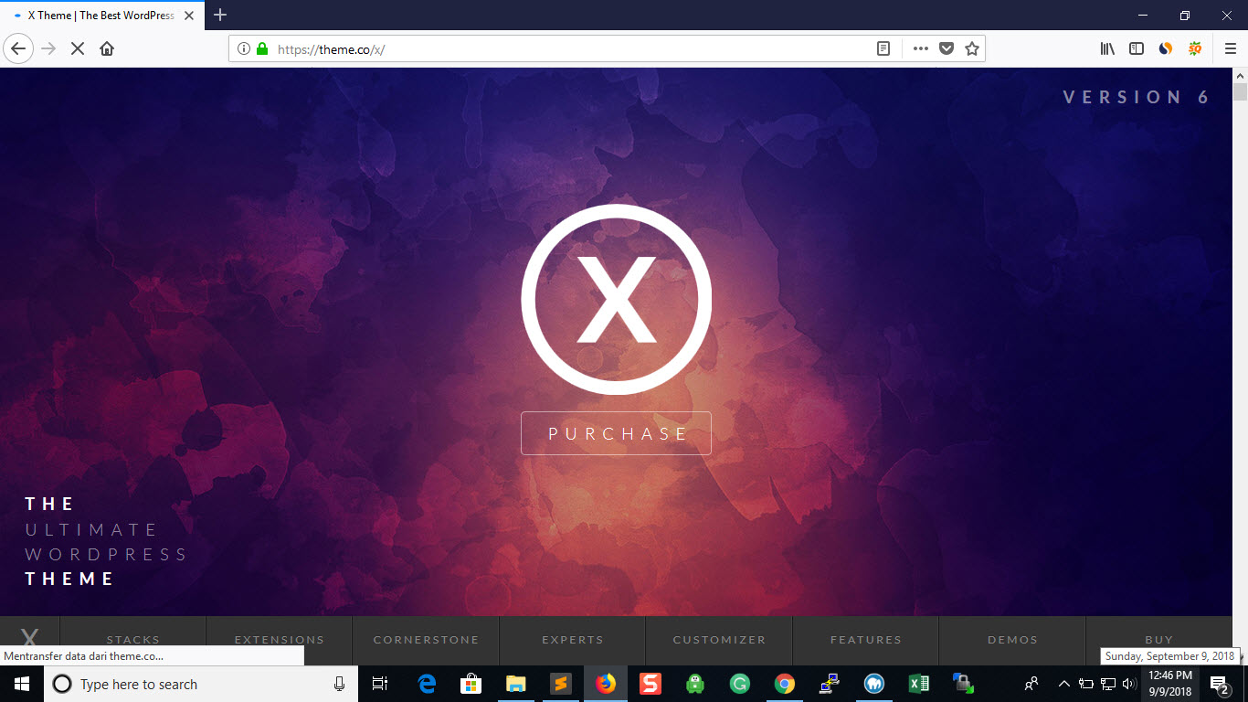Open page actions three-dot menu
The image size is (1248, 702).
tap(920, 49)
